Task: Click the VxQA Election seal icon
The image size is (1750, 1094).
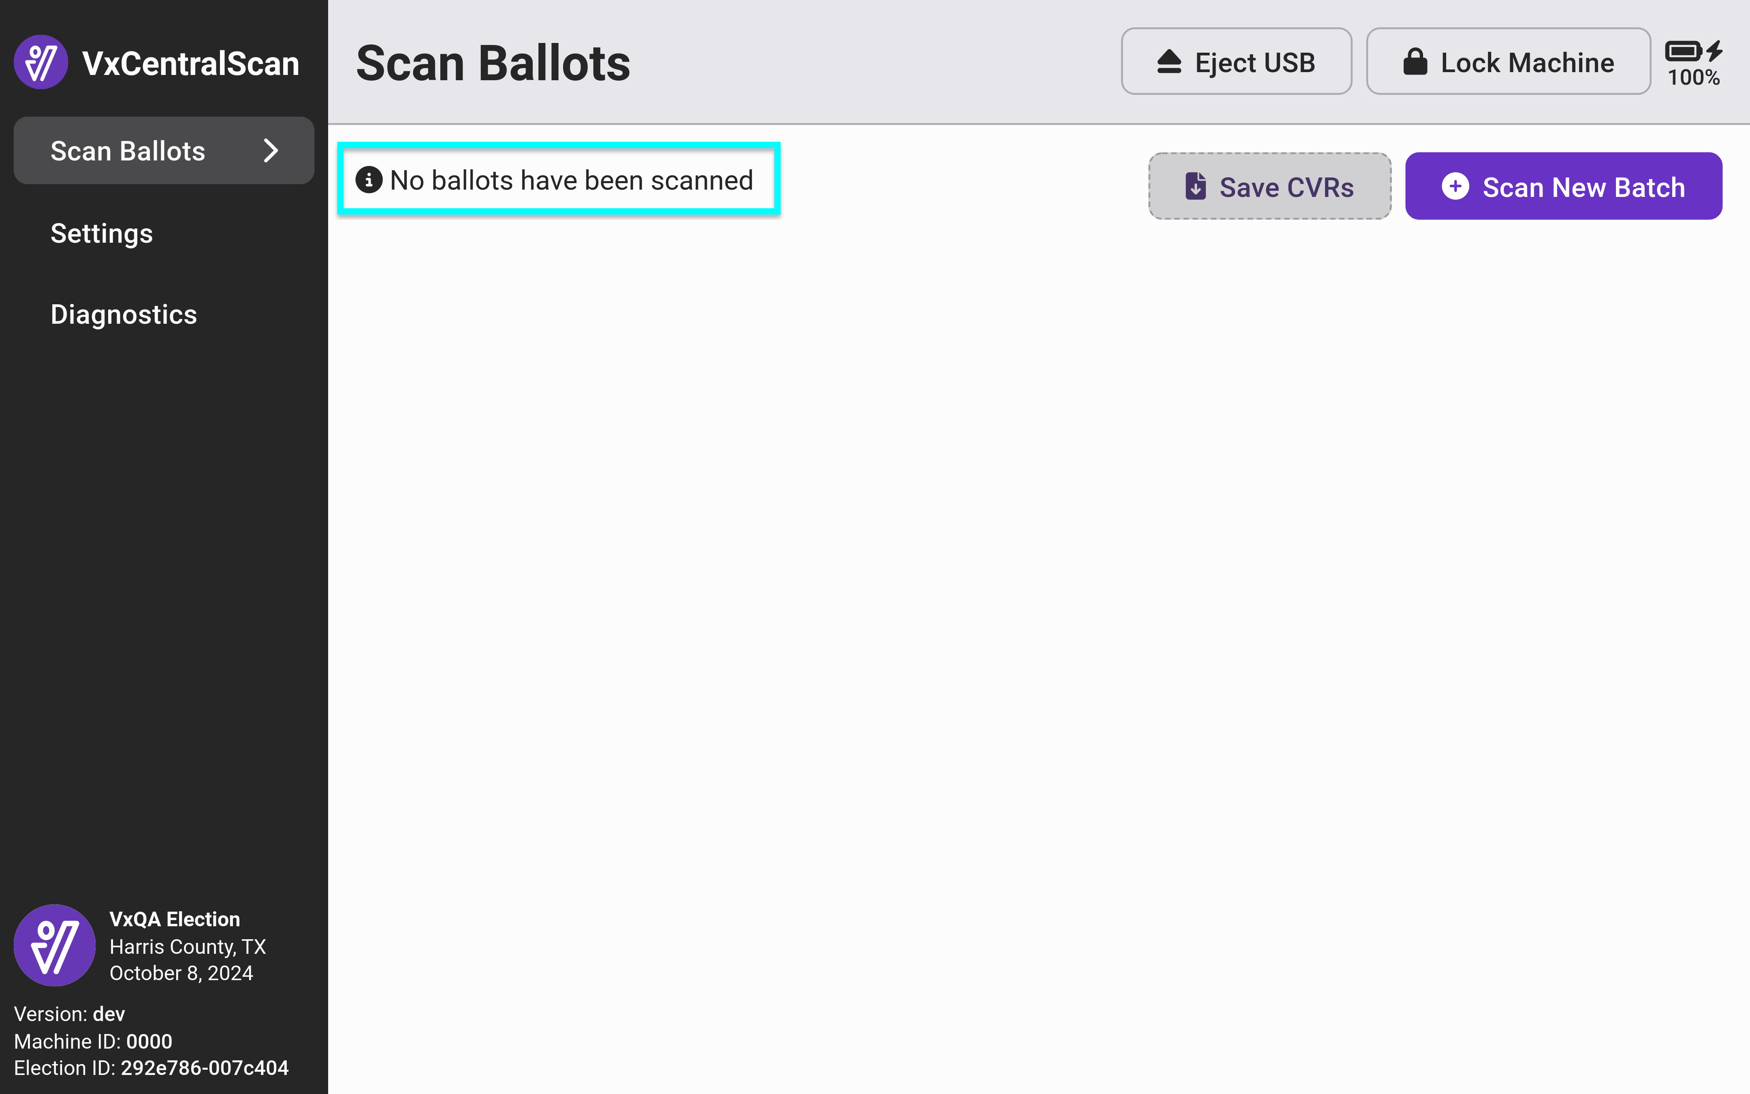Action: [x=55, y=945]
